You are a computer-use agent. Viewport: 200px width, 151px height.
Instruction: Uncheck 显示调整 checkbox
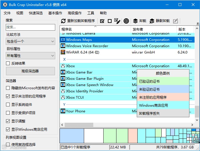(8, 121)
